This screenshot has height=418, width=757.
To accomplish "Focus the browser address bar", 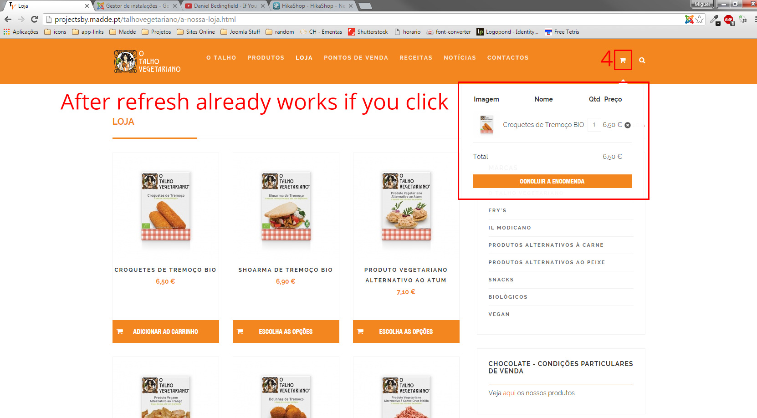I will (x=364, y=19).
